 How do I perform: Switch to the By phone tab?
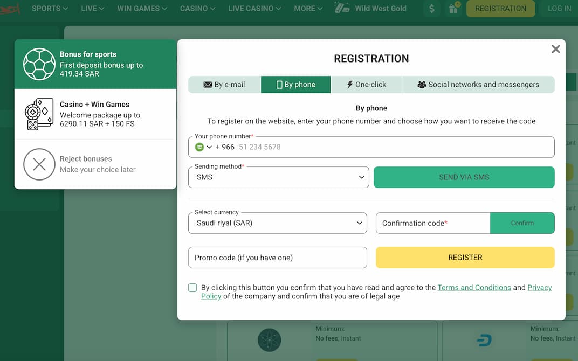(295, 85)
